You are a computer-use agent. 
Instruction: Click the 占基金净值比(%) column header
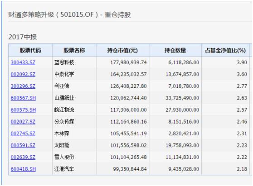pos(225,50)
